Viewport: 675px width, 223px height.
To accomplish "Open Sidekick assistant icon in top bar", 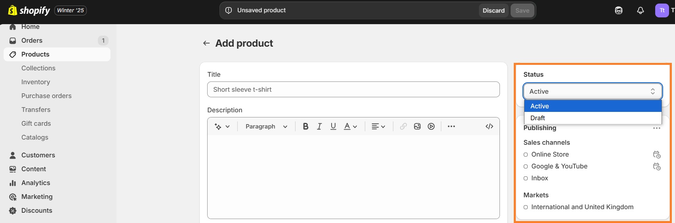I will coord(618,11).
